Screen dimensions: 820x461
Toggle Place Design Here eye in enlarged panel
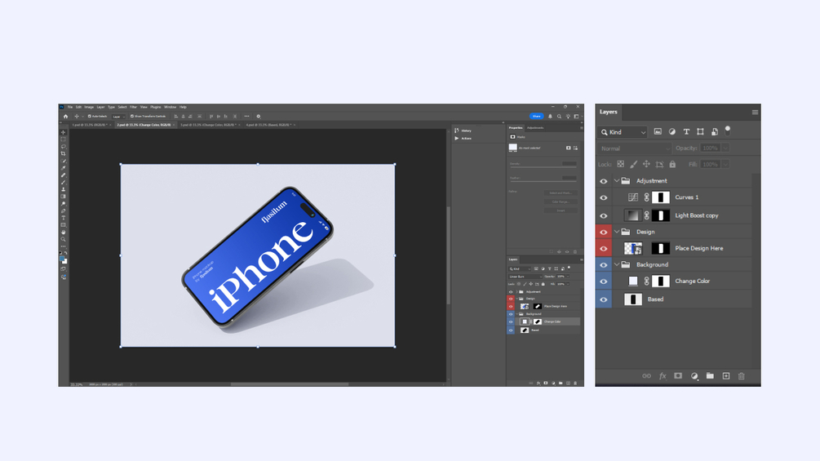604,248
